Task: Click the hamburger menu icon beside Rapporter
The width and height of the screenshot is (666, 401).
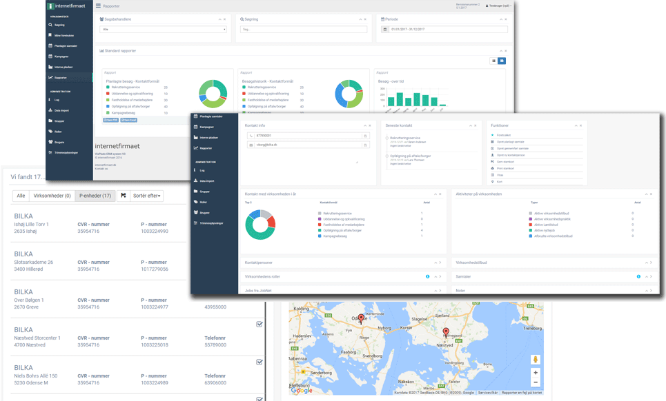Action: click(x=98, y=6)
